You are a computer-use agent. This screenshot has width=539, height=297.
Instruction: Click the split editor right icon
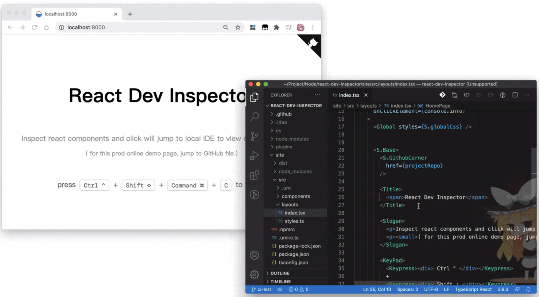click(x=515, y=95)
